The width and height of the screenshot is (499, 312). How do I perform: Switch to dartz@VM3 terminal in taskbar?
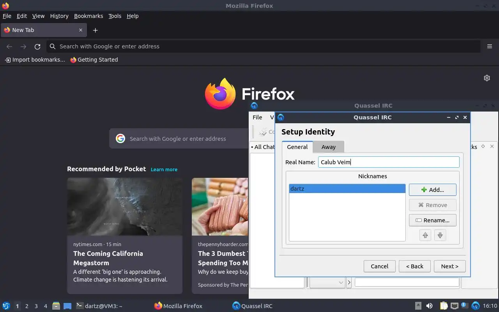99,306
